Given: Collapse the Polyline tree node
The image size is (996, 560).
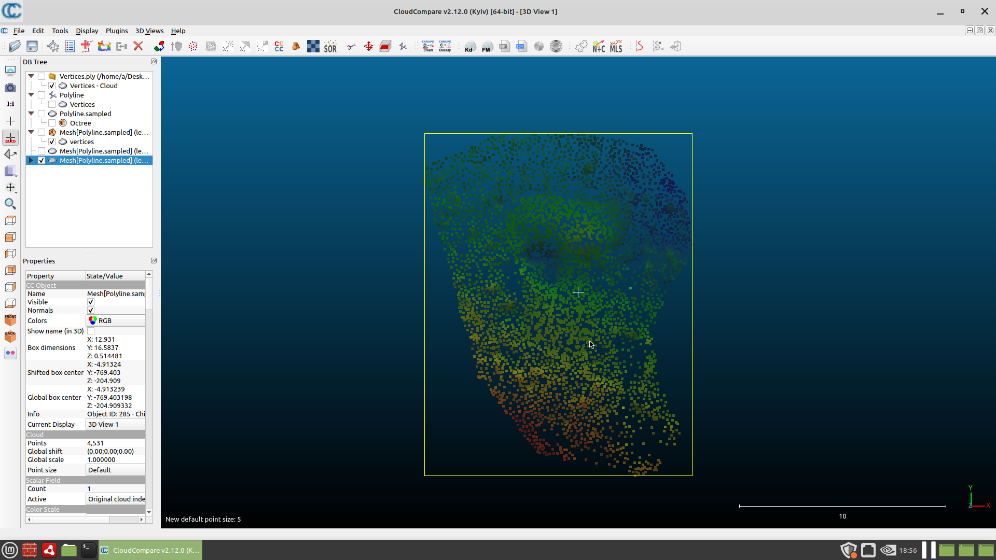Looking at the screenshot, I should [x=31, y=95].
